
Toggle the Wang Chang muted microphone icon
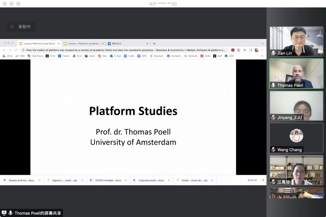pos(273,150)
